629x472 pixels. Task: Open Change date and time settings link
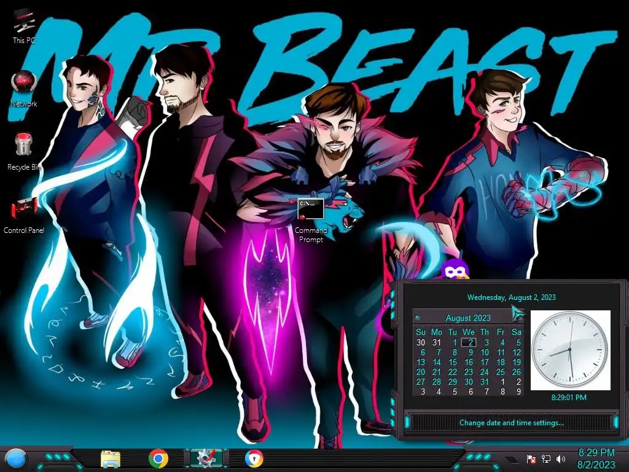512,423
